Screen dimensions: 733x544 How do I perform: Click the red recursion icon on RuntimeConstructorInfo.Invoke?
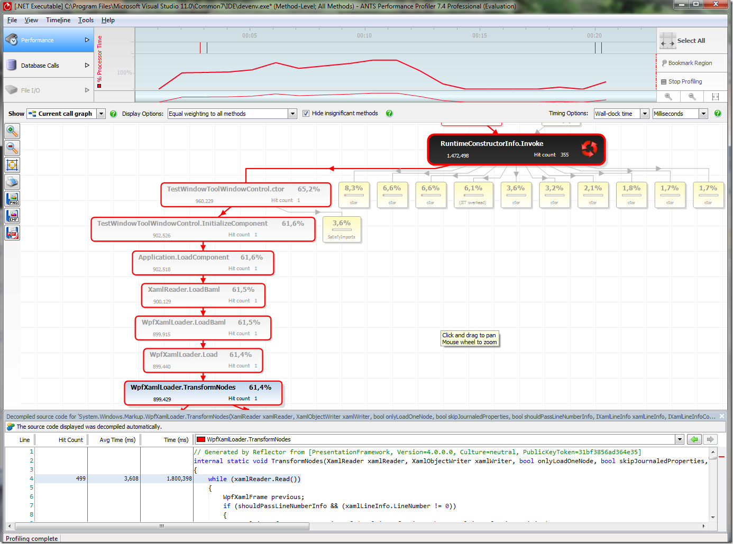tap(589, 149)
